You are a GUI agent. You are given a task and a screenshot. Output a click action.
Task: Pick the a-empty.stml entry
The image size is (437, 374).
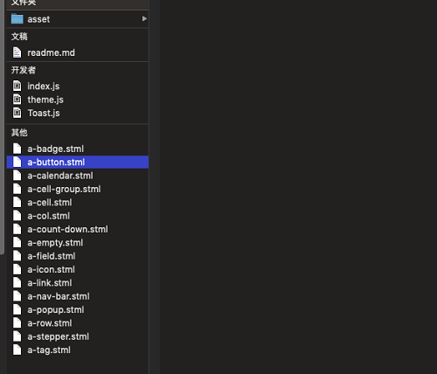click(x=78, y=243)
